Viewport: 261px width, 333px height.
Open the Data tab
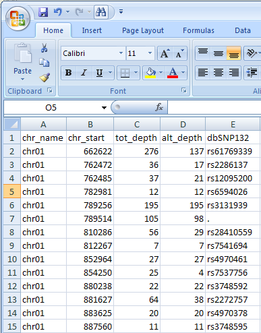click(x=243, y=30)
